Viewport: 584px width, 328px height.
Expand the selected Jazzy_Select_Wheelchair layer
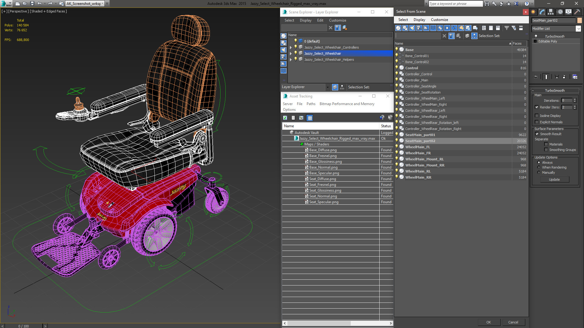coord(291,53)
